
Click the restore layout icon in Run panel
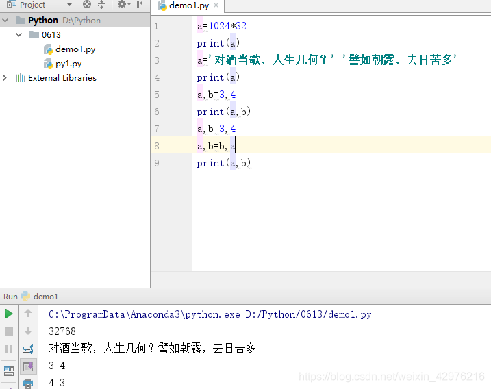pyautogui.click(x=9, y=371)
